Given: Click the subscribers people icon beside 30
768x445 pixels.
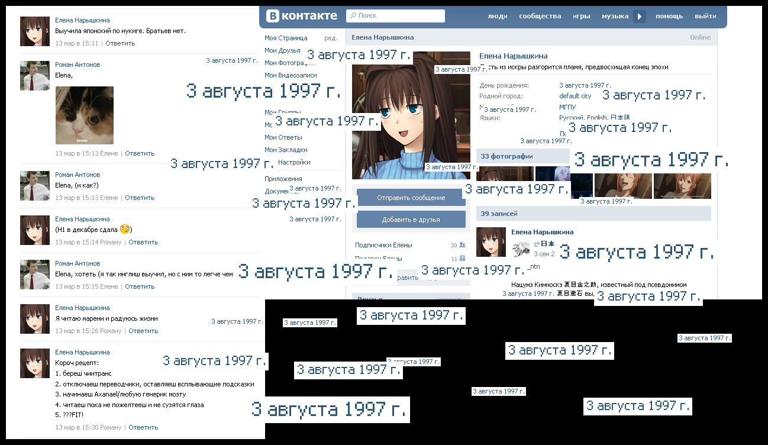Looking at the screenshot, I should pyautogui.click(x=463, y=245).
